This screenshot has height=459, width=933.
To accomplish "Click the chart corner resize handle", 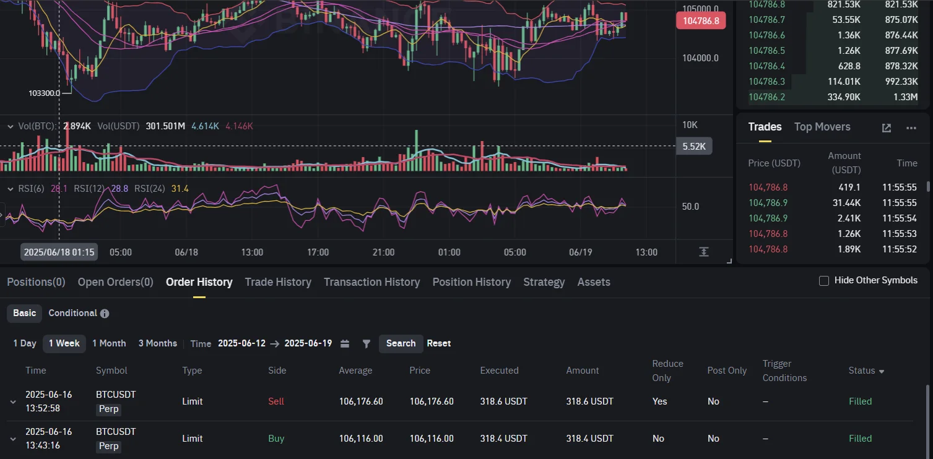I will click(x=729, y=261).
